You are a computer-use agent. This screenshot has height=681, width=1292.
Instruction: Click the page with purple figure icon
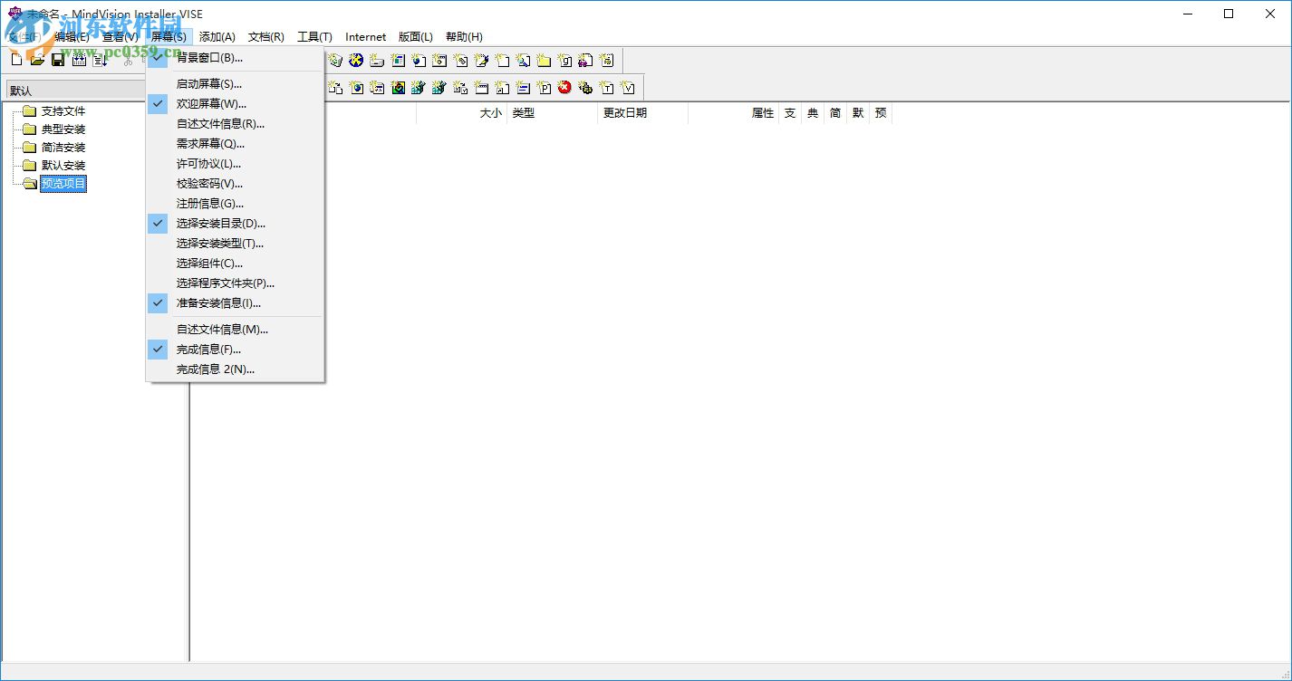tap(585, 61)
